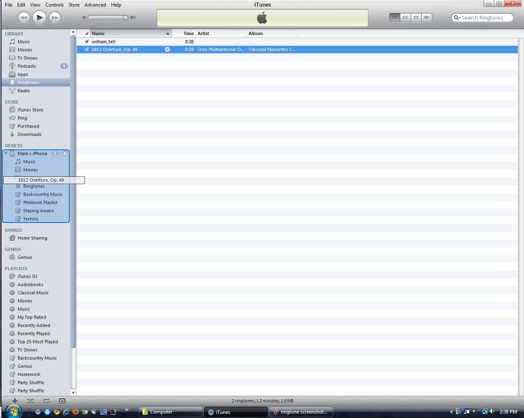The image size is (524, 418).
Task: Open the Apps library
Action: click(x=22, y=74)
